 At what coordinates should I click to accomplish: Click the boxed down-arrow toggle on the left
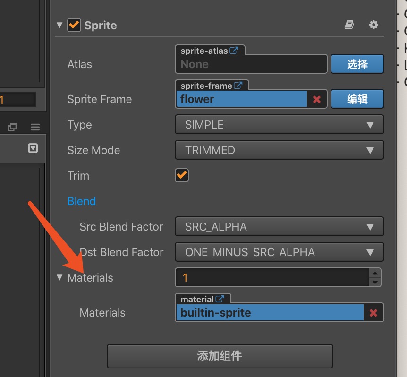33,148
